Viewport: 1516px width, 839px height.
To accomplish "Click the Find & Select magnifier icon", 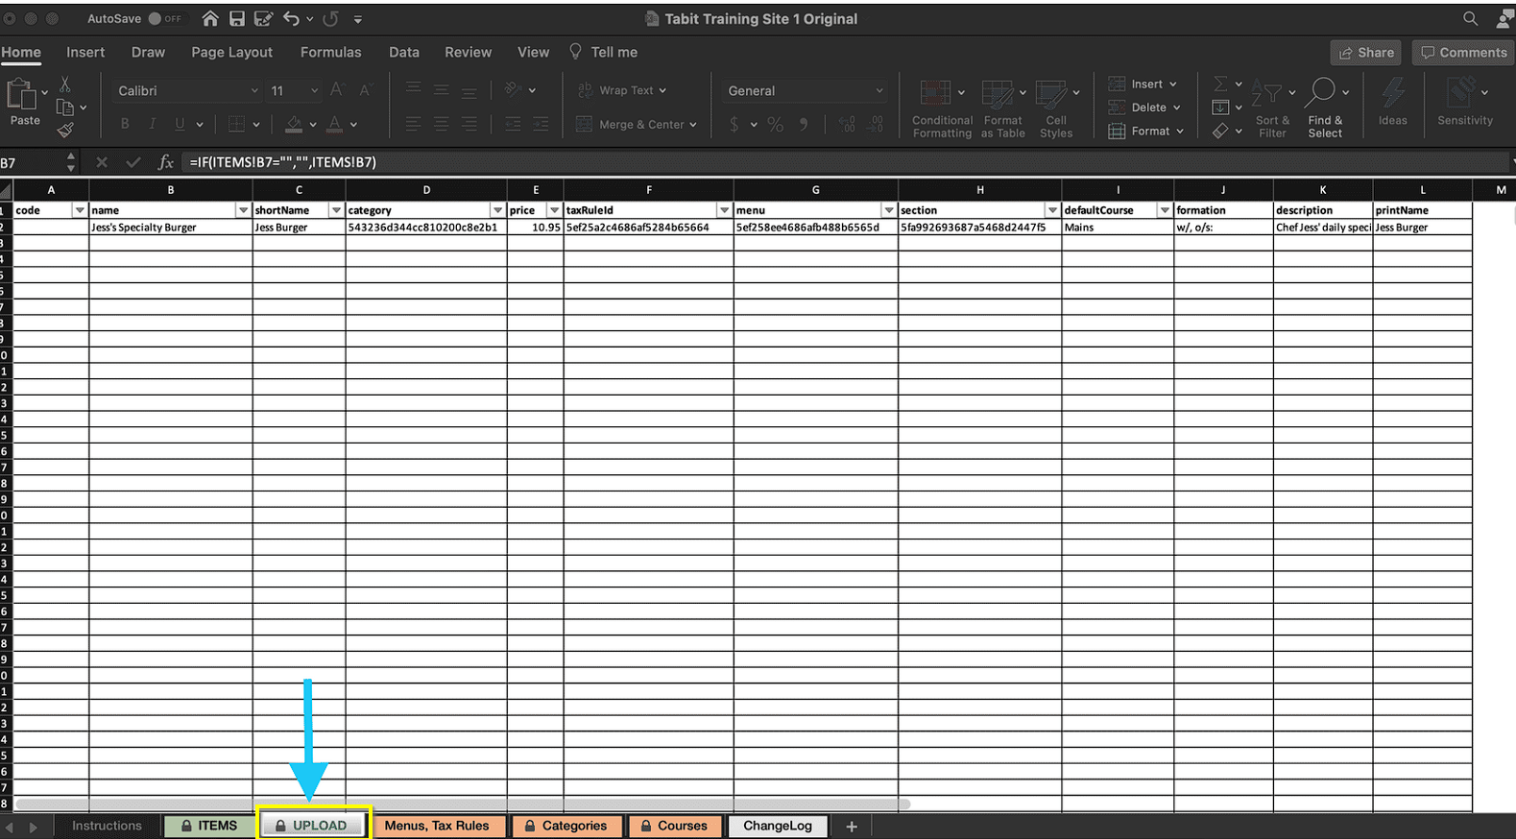I will pos(1321,92).
